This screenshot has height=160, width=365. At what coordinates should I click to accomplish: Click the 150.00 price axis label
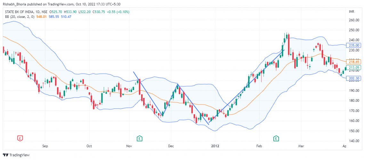pyautogui.click(x=354, y=131)
